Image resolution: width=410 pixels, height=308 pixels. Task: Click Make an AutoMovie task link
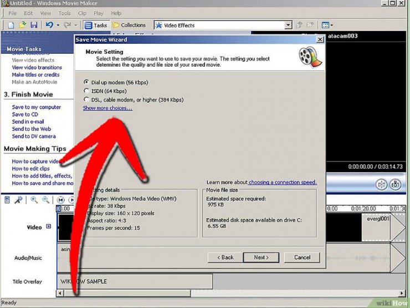[34, 82]
